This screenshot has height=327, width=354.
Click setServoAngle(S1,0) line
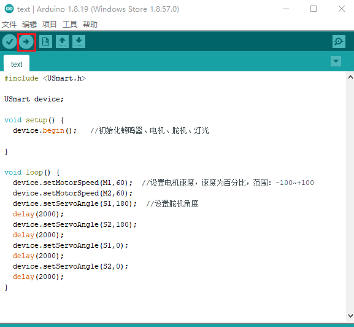(71, 245)
